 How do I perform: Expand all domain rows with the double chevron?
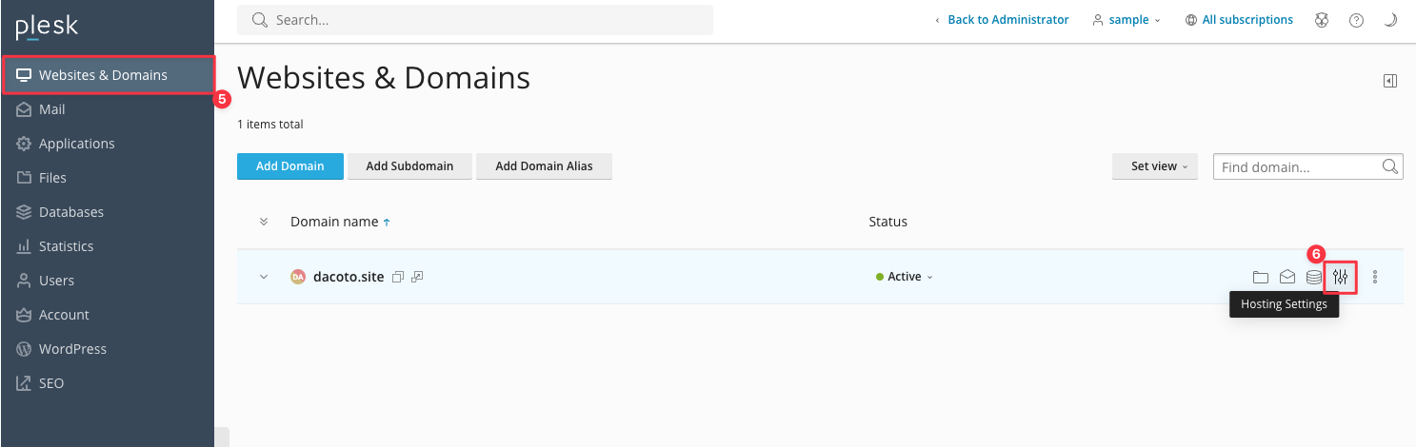coord(264,222)
